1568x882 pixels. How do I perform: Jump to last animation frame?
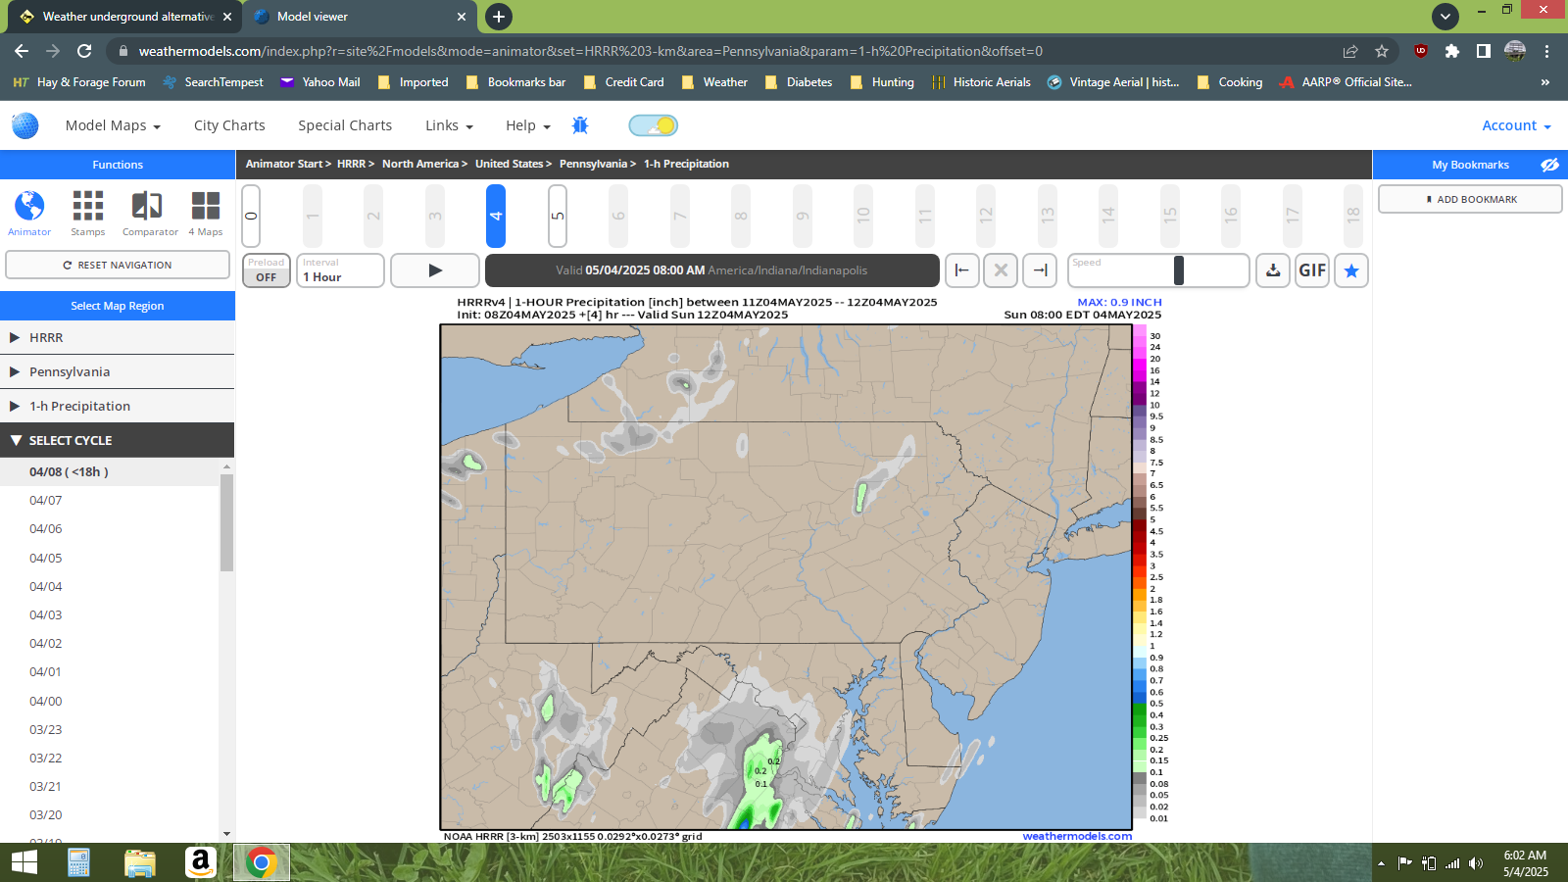(x=1040, y=270)
